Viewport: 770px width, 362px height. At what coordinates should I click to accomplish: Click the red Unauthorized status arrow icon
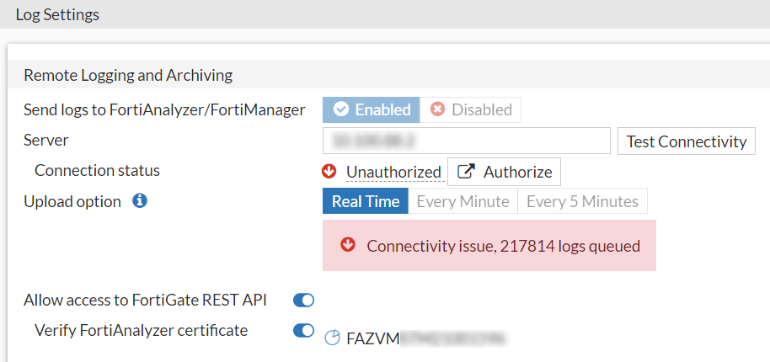tap(329, 172)
